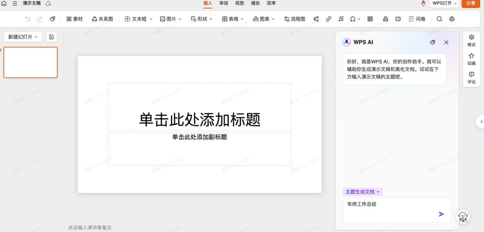Open search with the magnifier icon

439,19
